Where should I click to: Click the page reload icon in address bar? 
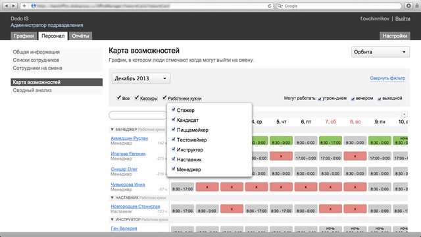point(269,6)
